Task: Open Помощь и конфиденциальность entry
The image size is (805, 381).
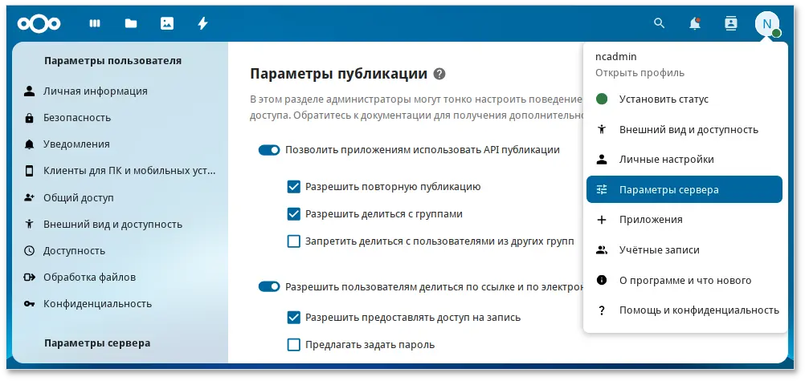Action: [684, 310]
